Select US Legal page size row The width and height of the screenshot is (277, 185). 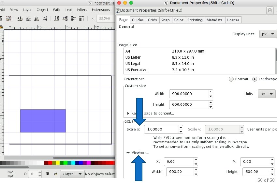click(x=199, y=64)
